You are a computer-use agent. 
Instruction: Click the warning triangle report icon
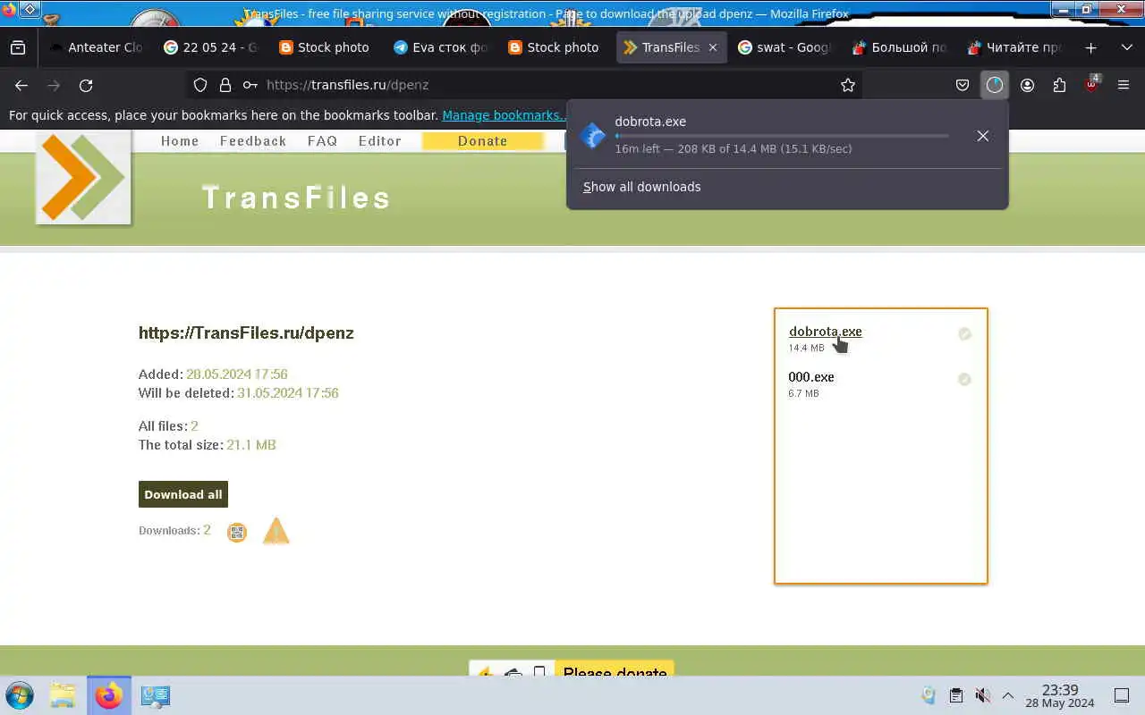click(x=276, y=532)
